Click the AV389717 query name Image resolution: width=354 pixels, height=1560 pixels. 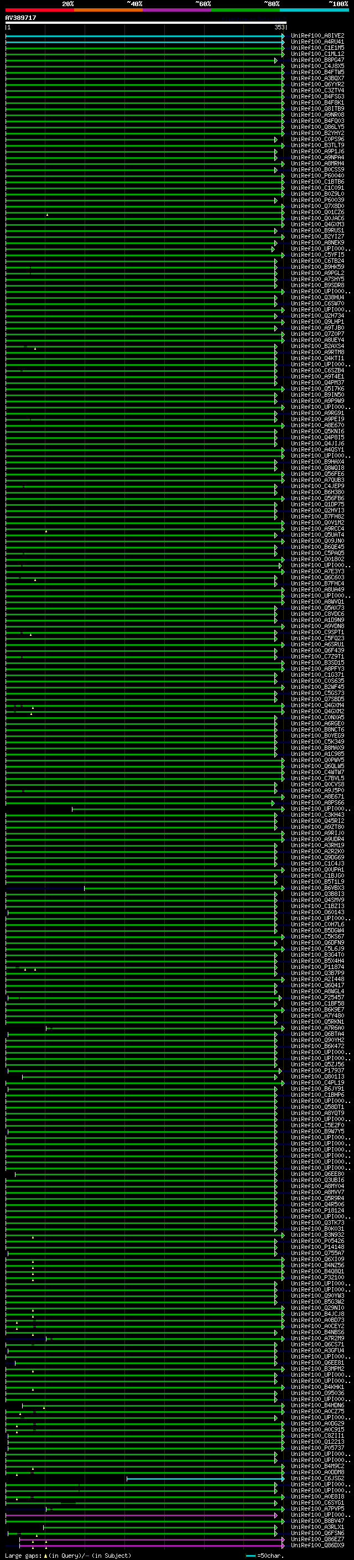20,18
